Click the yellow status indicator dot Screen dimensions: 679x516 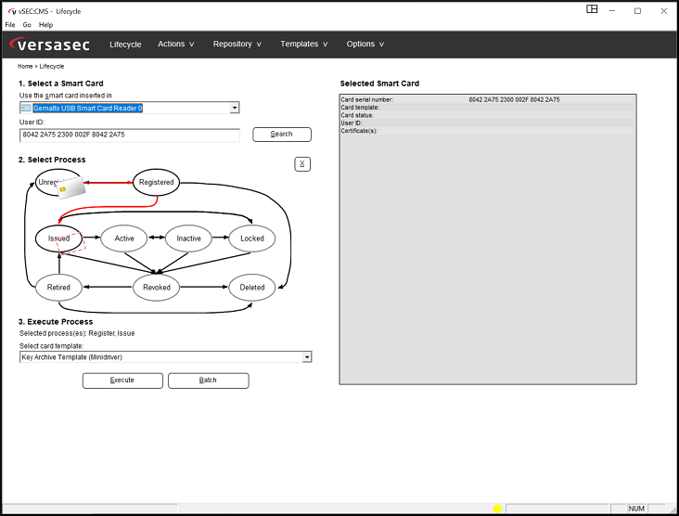[497, 509]
